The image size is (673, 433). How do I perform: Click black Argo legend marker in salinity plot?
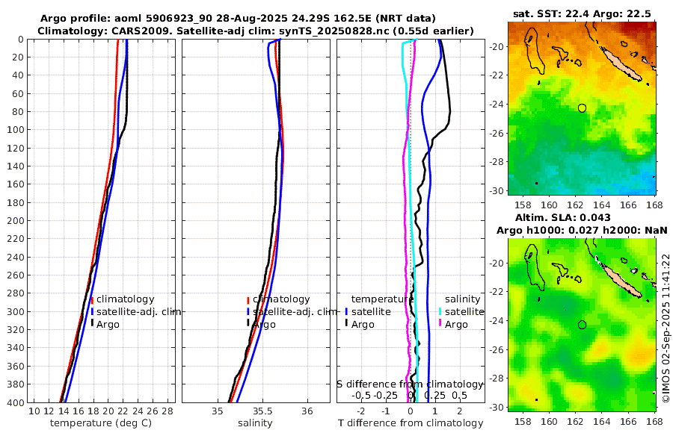click(248, 324)
